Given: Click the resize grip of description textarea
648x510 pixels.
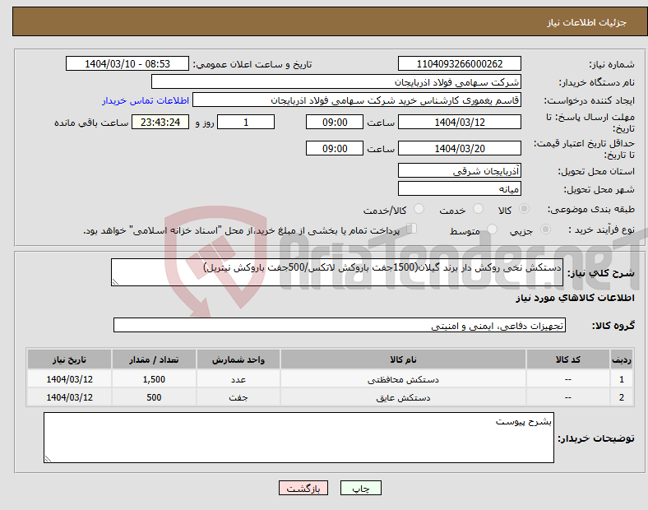Looking at the screenshot, I should pyautogui.click(x=115, y=282).
